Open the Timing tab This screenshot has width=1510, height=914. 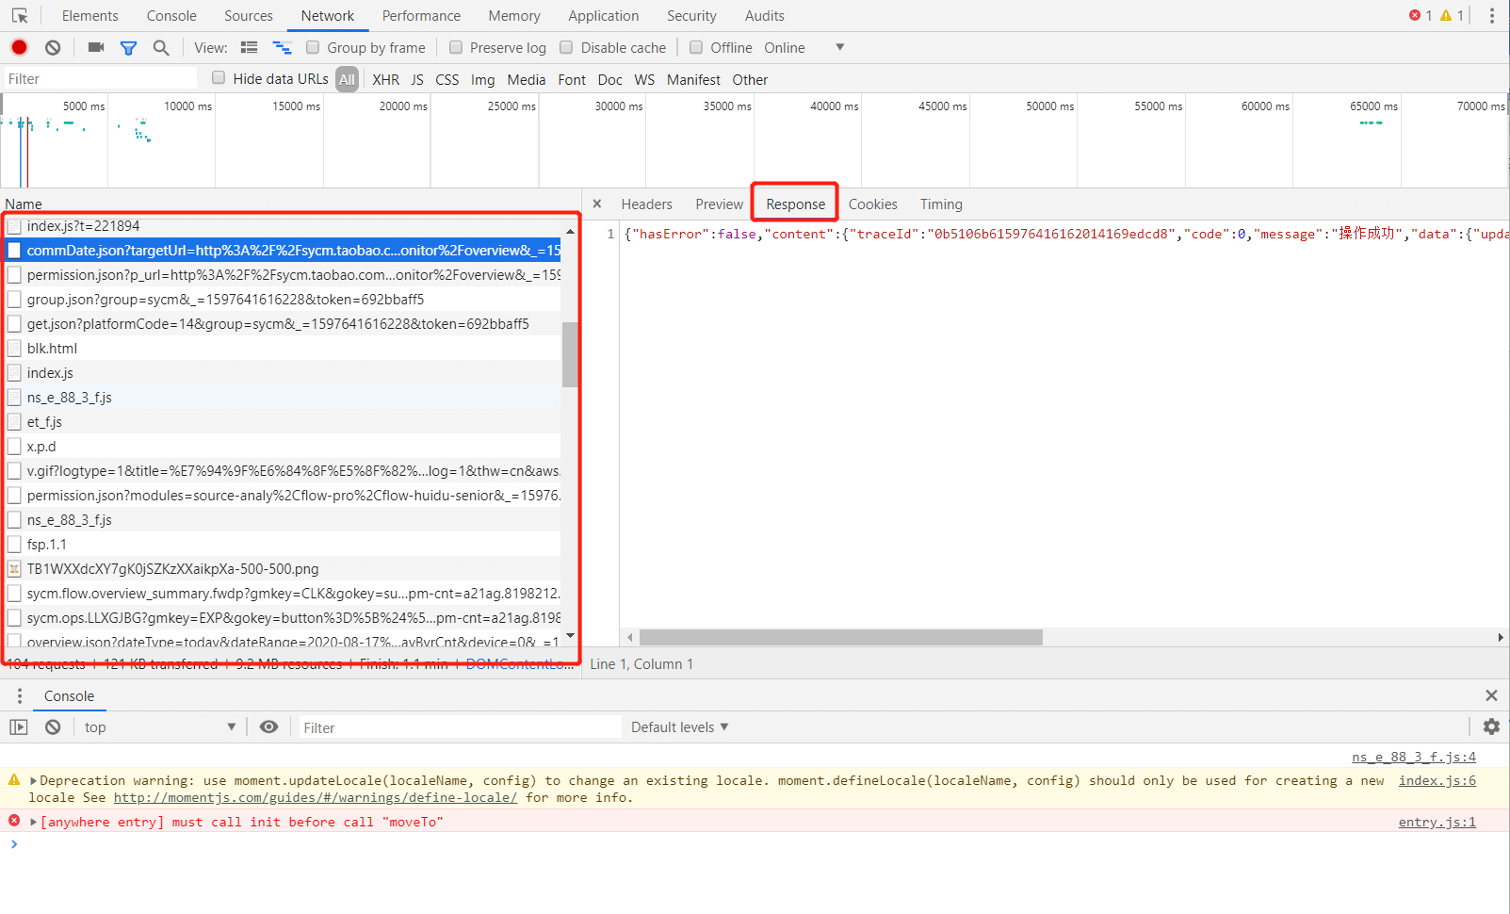(941, 204)
